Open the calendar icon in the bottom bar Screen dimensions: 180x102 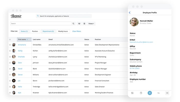[141, 93]
